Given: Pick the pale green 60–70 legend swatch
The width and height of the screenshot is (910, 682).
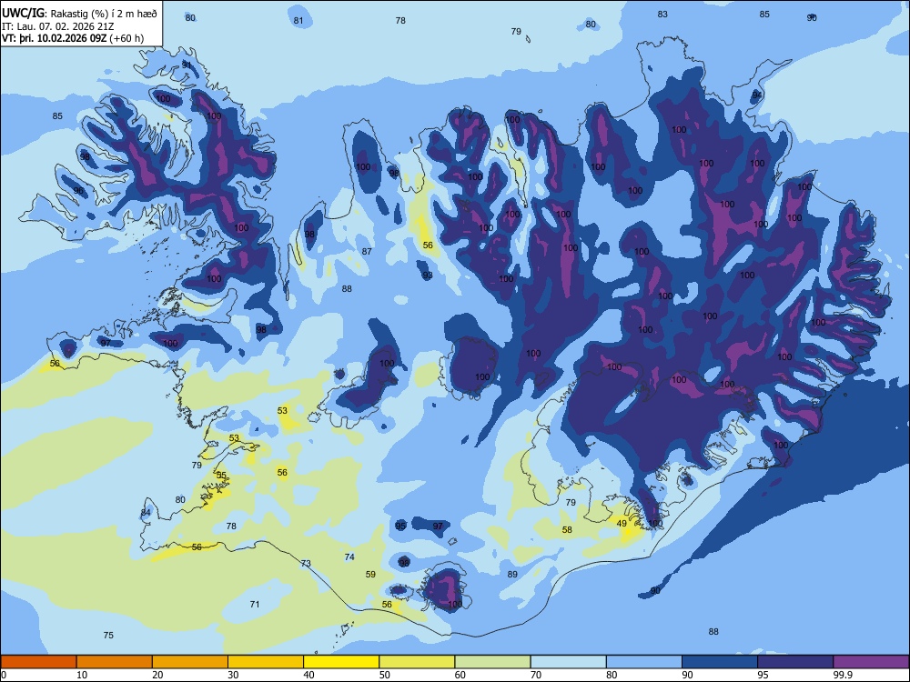Looking at the screenshot, I should pyautogui.click(x=492, y=662).
